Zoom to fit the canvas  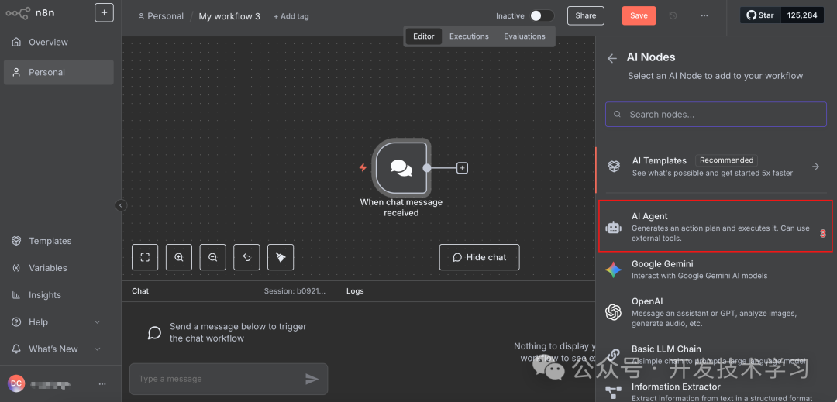pyautogui.click(x=145, y=257)
